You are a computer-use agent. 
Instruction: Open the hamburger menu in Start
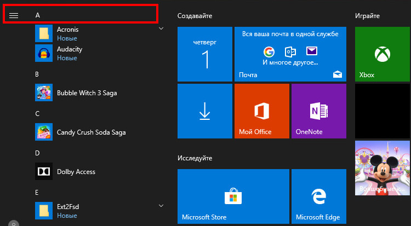(x=14, y=15)
